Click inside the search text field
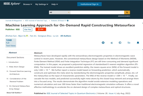 pyautogui.click(x=97, y=12)
